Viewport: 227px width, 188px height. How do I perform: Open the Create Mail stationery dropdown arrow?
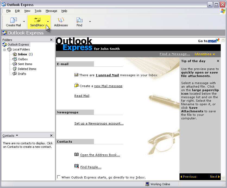tap(24, 21)
